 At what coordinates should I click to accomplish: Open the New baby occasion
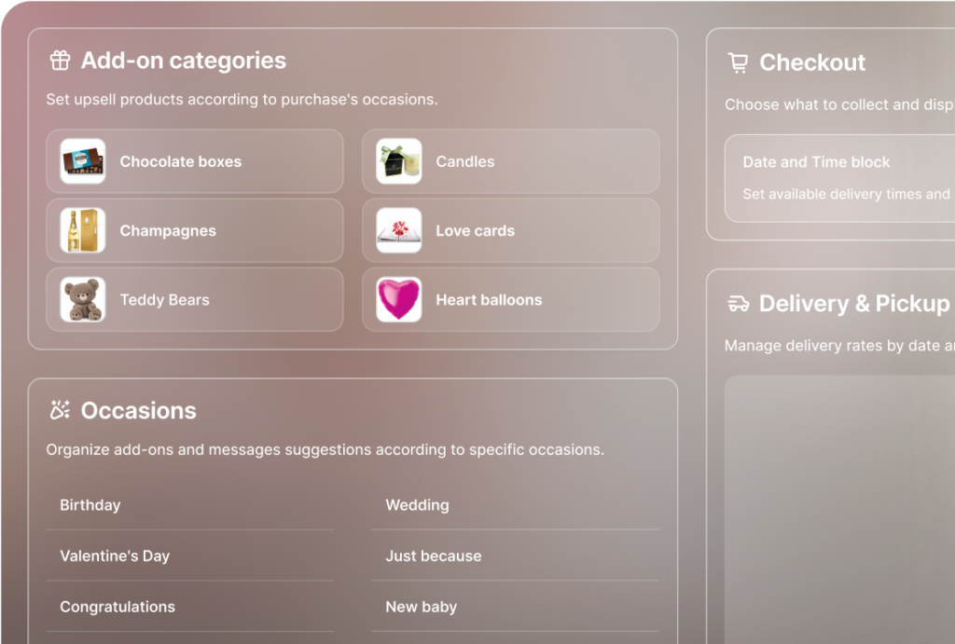422,607
